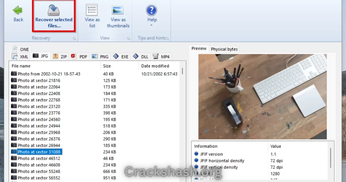
Task: Select Photo at sector 23776
Action: pyautogui.click(x=39, y=113)
